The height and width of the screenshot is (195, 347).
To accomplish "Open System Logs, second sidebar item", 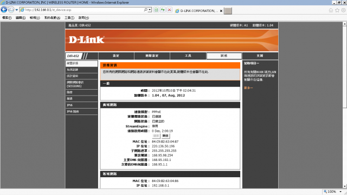I will click(81, 70).
